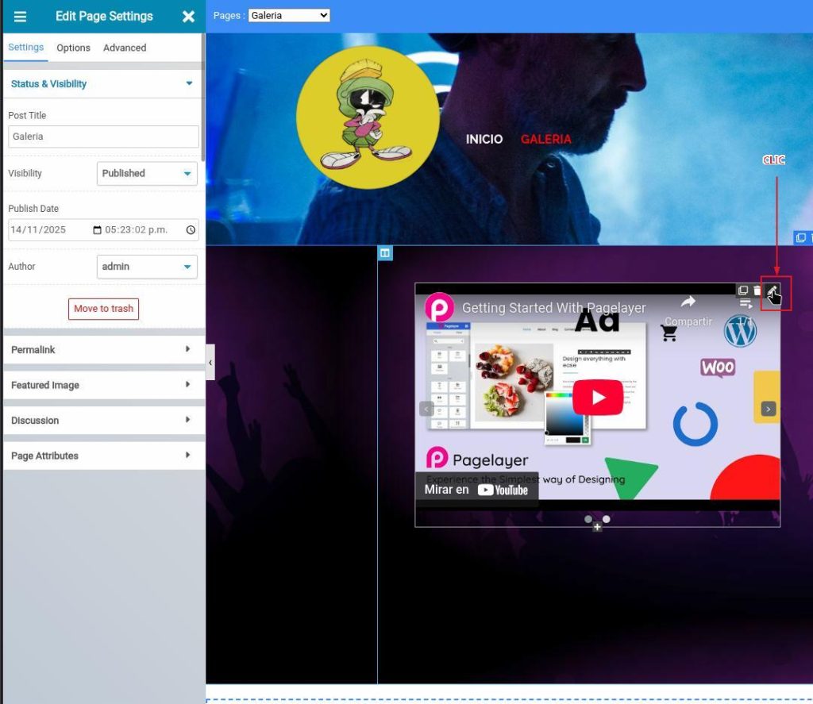The image size is (813, 704).
Task: Open the Author dropdown showing admin
Action: coord(147,267)
